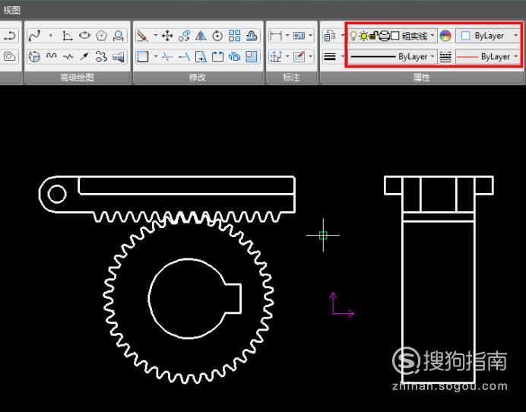526x412 pixels.
Task: Select the Trim tool
Action: tap(167, 56)
